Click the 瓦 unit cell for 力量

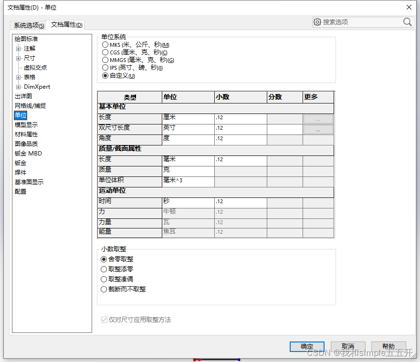tap(188, 223)
